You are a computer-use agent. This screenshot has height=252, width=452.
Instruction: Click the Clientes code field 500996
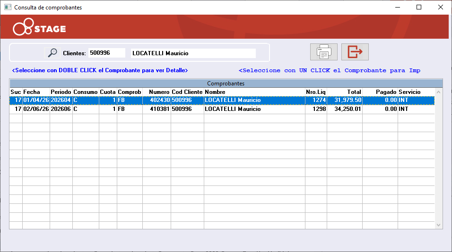coord(107,53)
